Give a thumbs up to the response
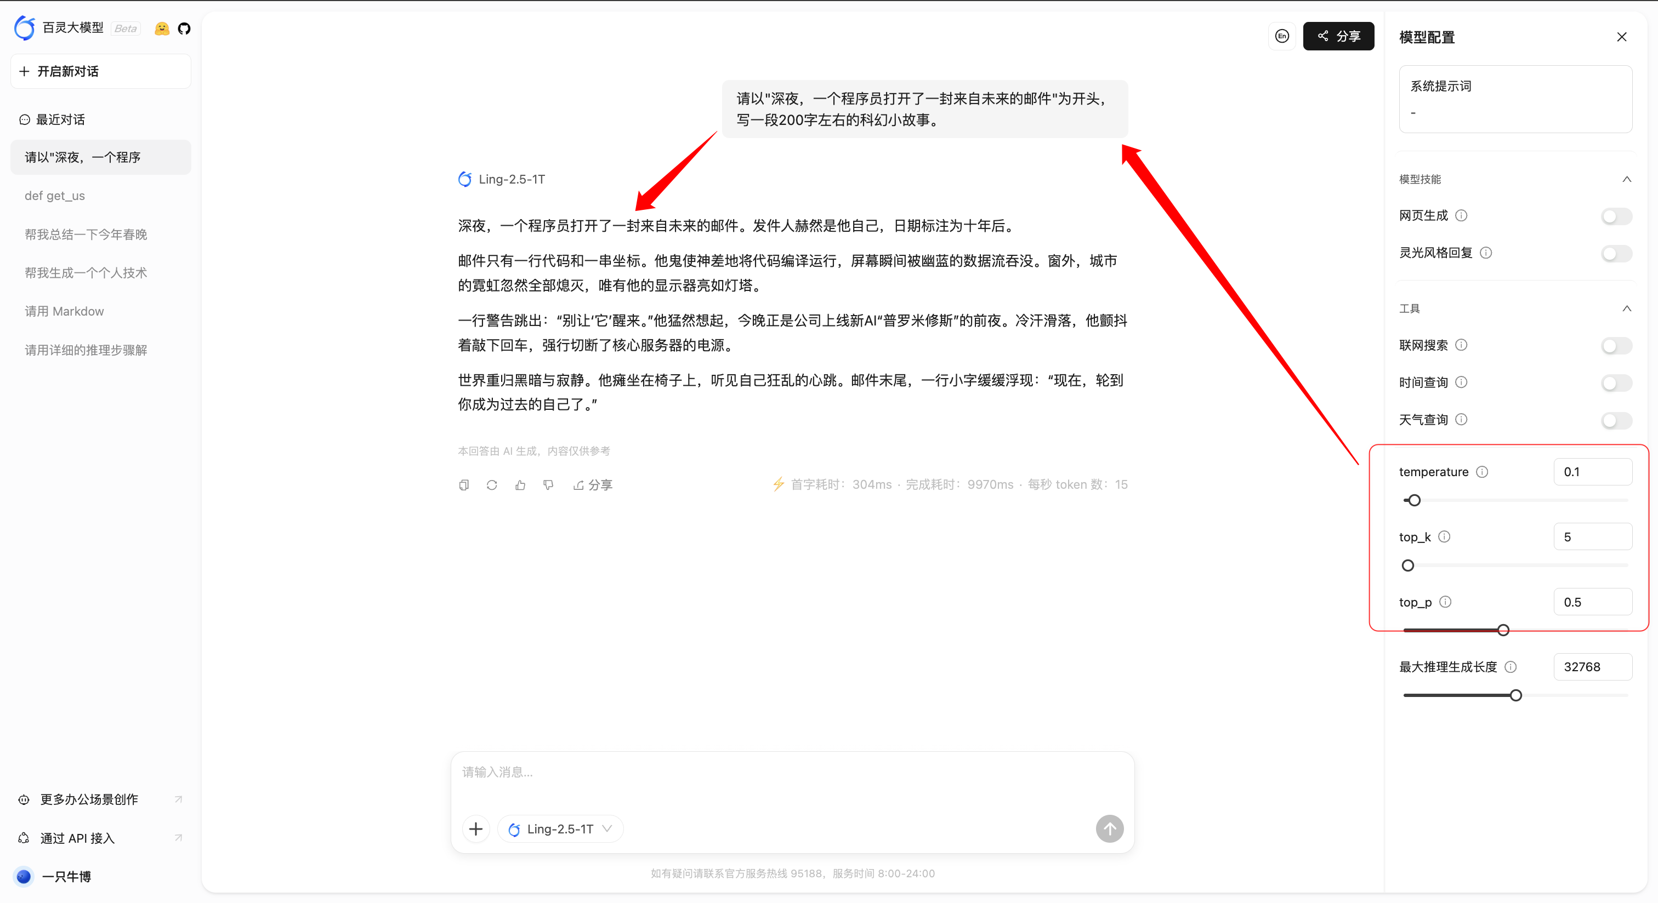Image resolution: width=1658 pixels, height=903 pixels. pos(520,485)
